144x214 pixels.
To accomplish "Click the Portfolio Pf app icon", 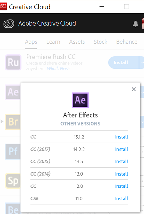I will (13, 151).
